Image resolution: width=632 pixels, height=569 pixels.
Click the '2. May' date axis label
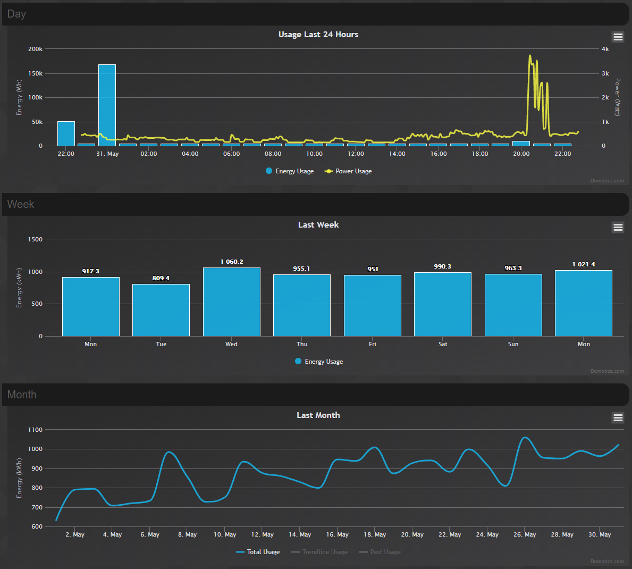point(75,534)
